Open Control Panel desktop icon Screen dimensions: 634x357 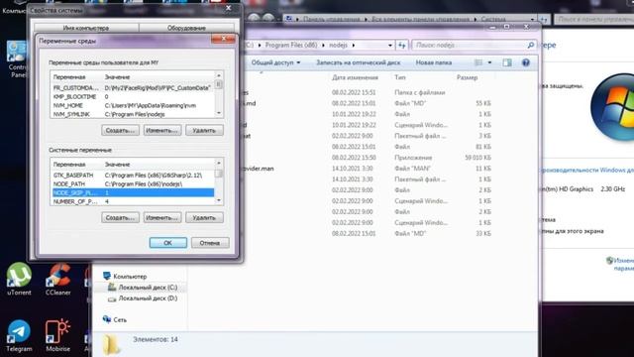17,59
